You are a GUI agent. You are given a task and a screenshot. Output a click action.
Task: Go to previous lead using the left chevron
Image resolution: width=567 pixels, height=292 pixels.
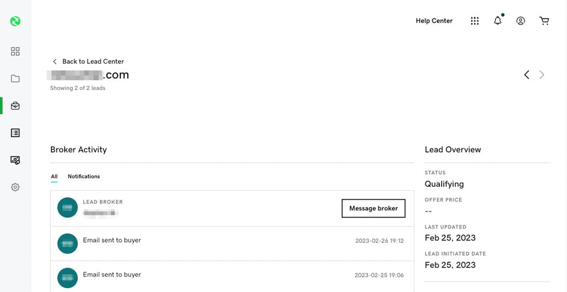point(526,75)
